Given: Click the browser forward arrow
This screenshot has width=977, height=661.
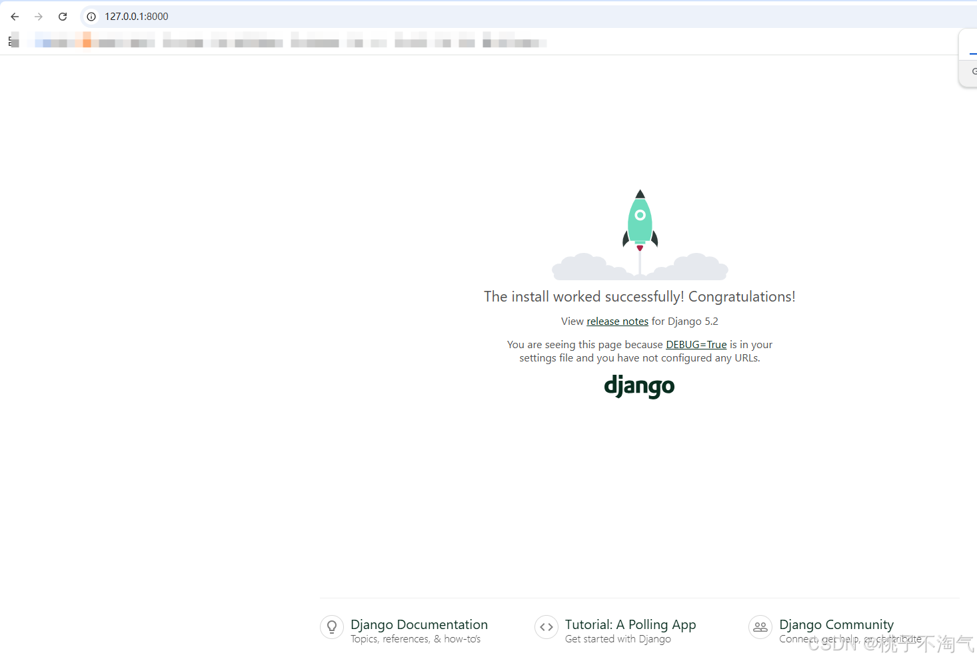Looking at the screenshot, I should coord(39,17).
